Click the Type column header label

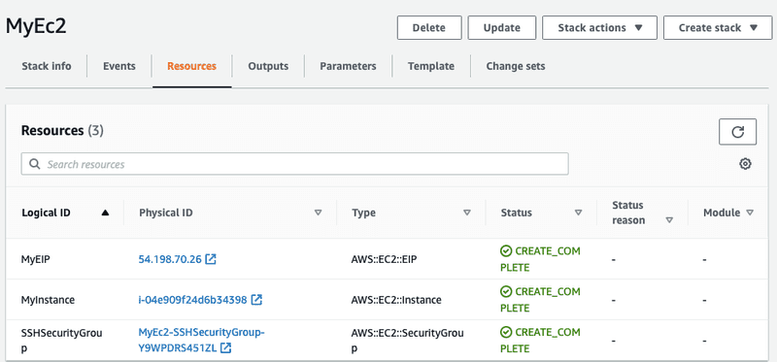coord(363,213)
